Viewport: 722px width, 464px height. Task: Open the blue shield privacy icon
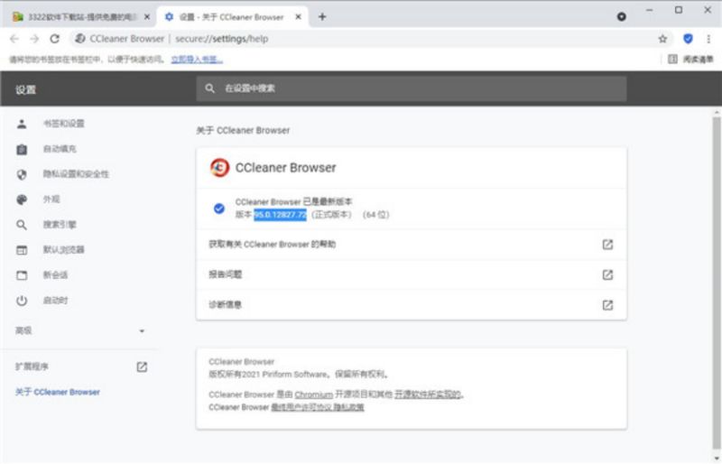click(x=688, y=39)
